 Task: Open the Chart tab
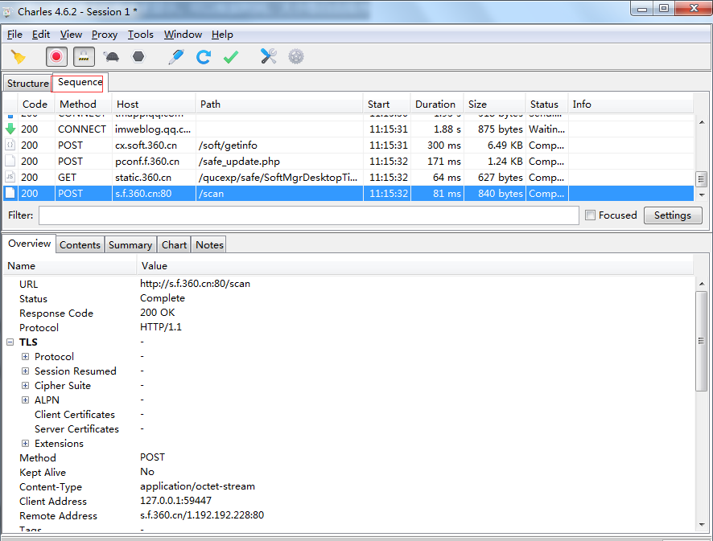[x=174, y=245]
